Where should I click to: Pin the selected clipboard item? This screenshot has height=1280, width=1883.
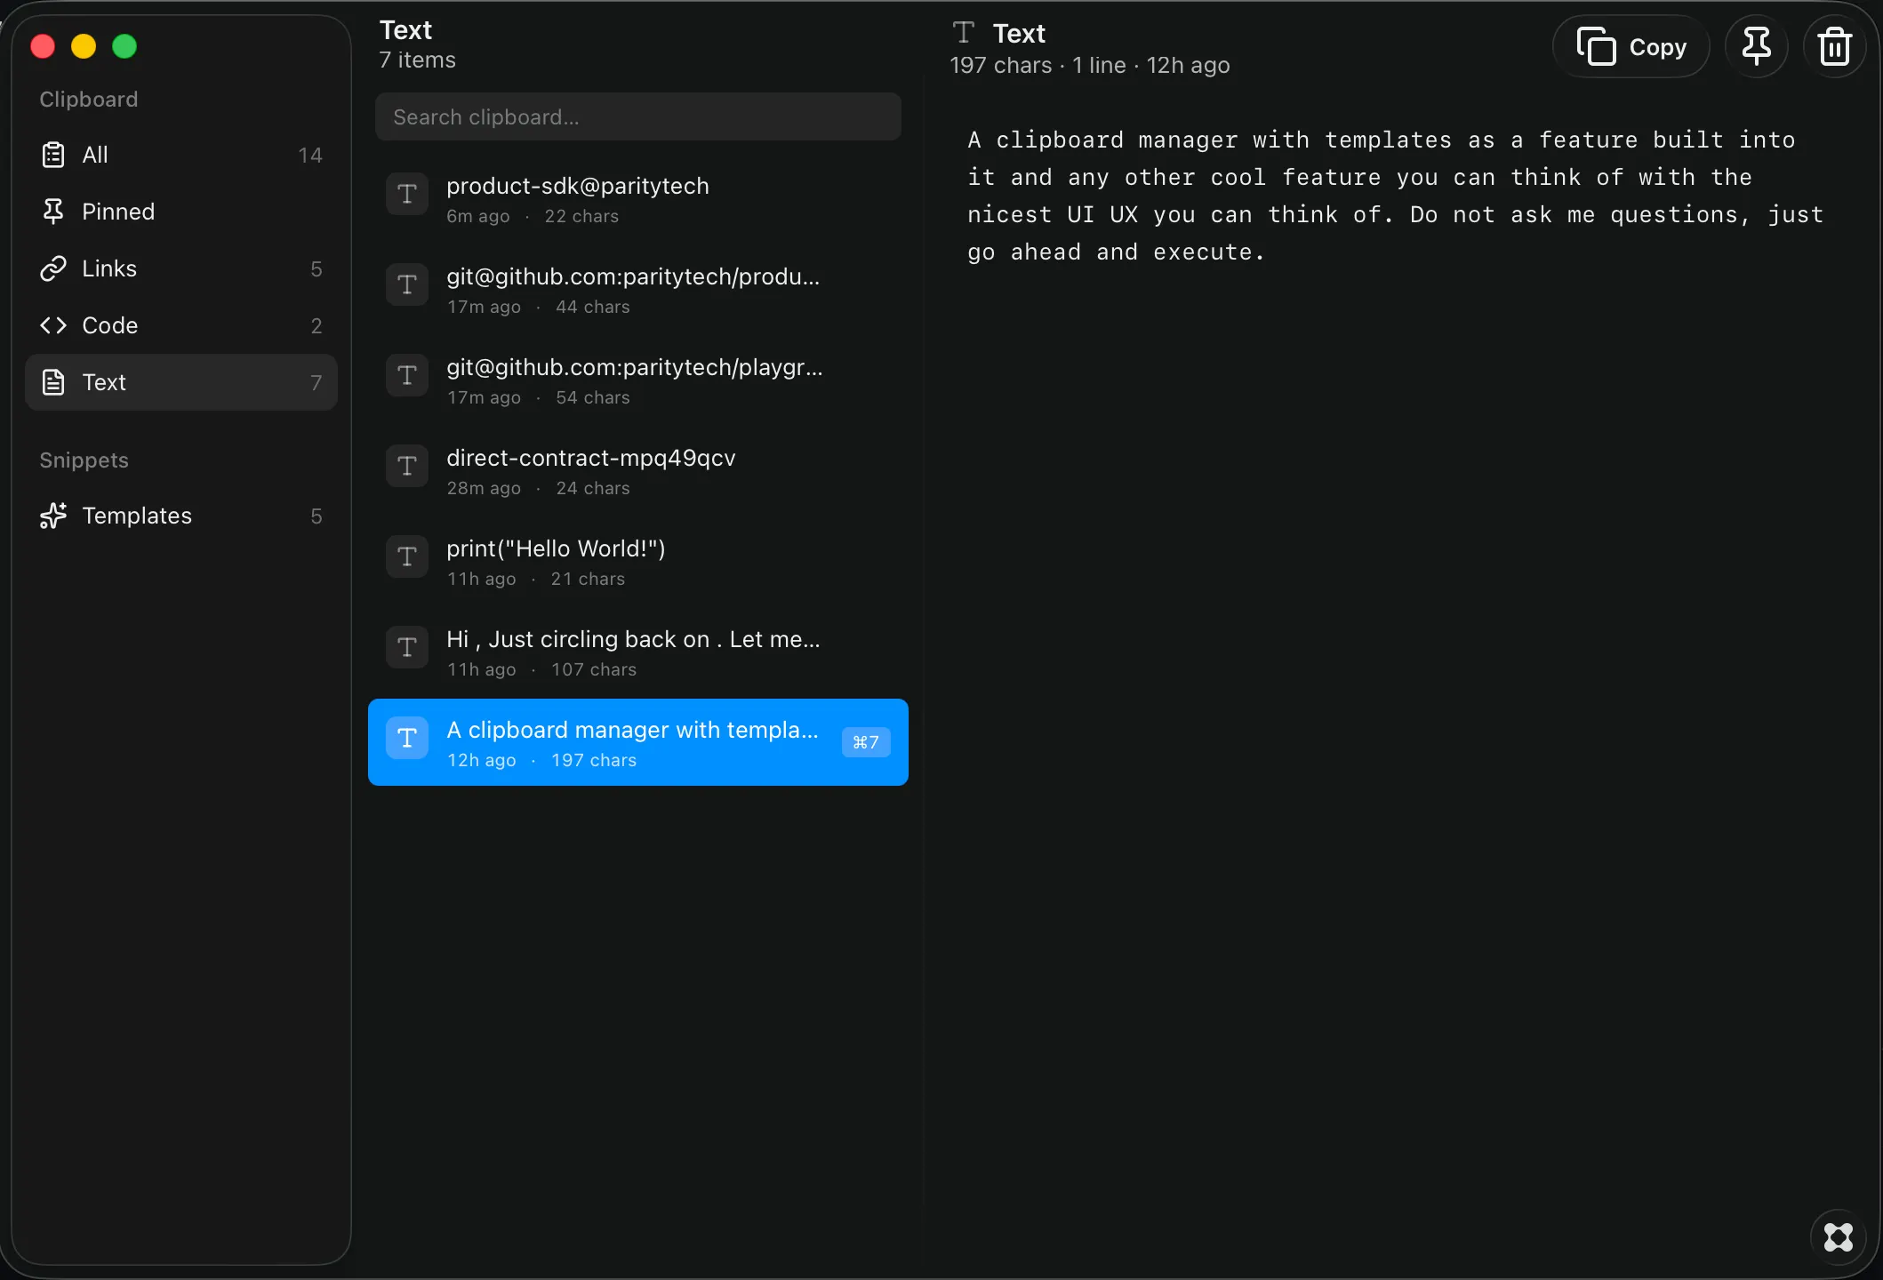click(x=1756, y=46)
